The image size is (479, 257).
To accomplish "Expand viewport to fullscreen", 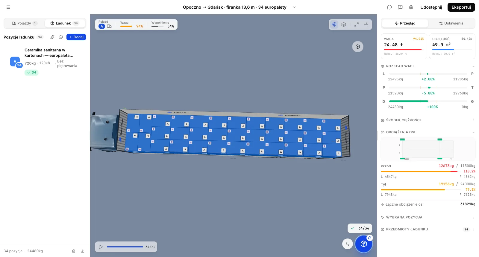I will [357, 25].
